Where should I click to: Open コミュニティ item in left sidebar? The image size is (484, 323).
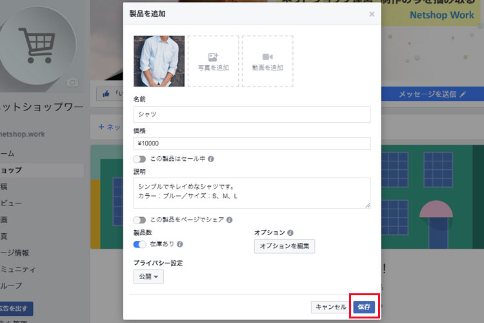[18, 269]
